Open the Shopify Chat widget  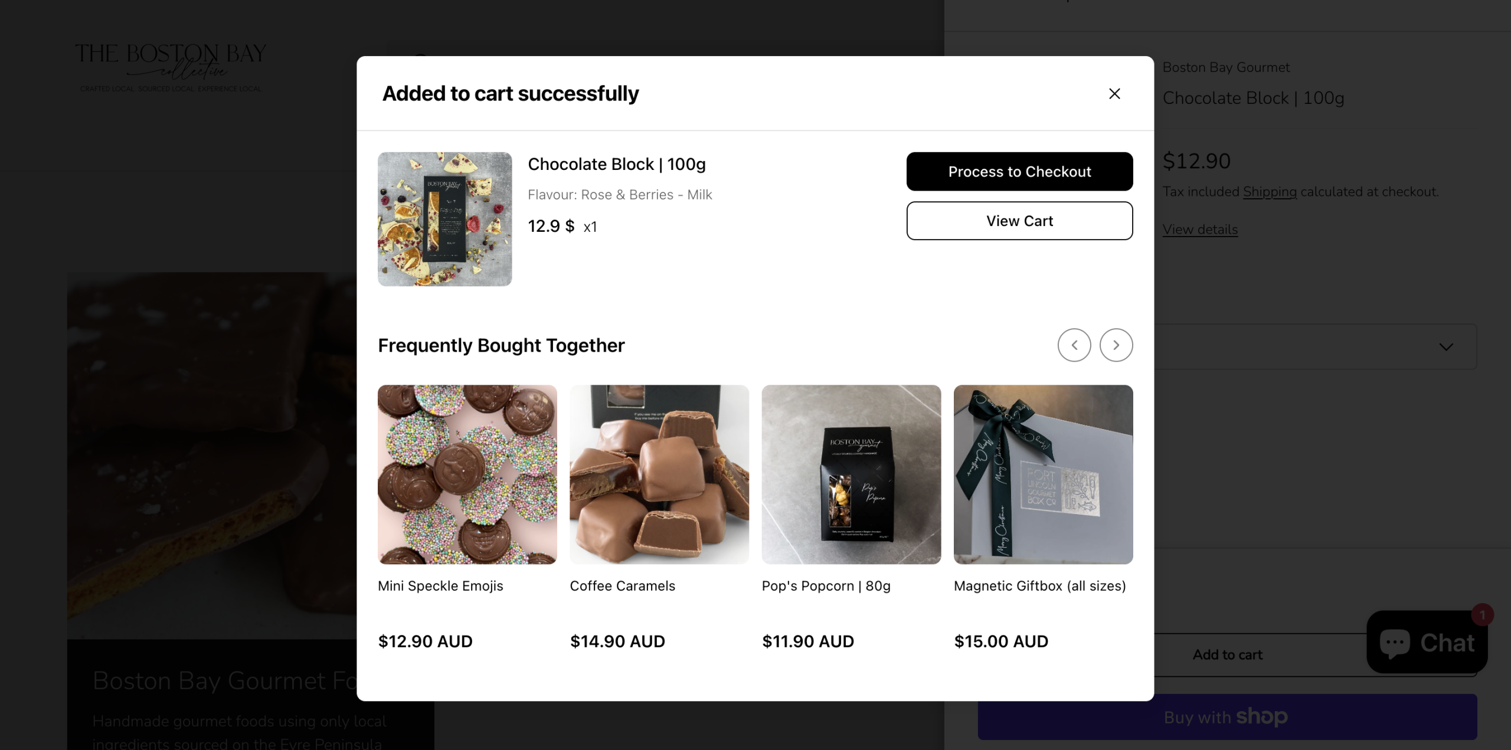1427,643
